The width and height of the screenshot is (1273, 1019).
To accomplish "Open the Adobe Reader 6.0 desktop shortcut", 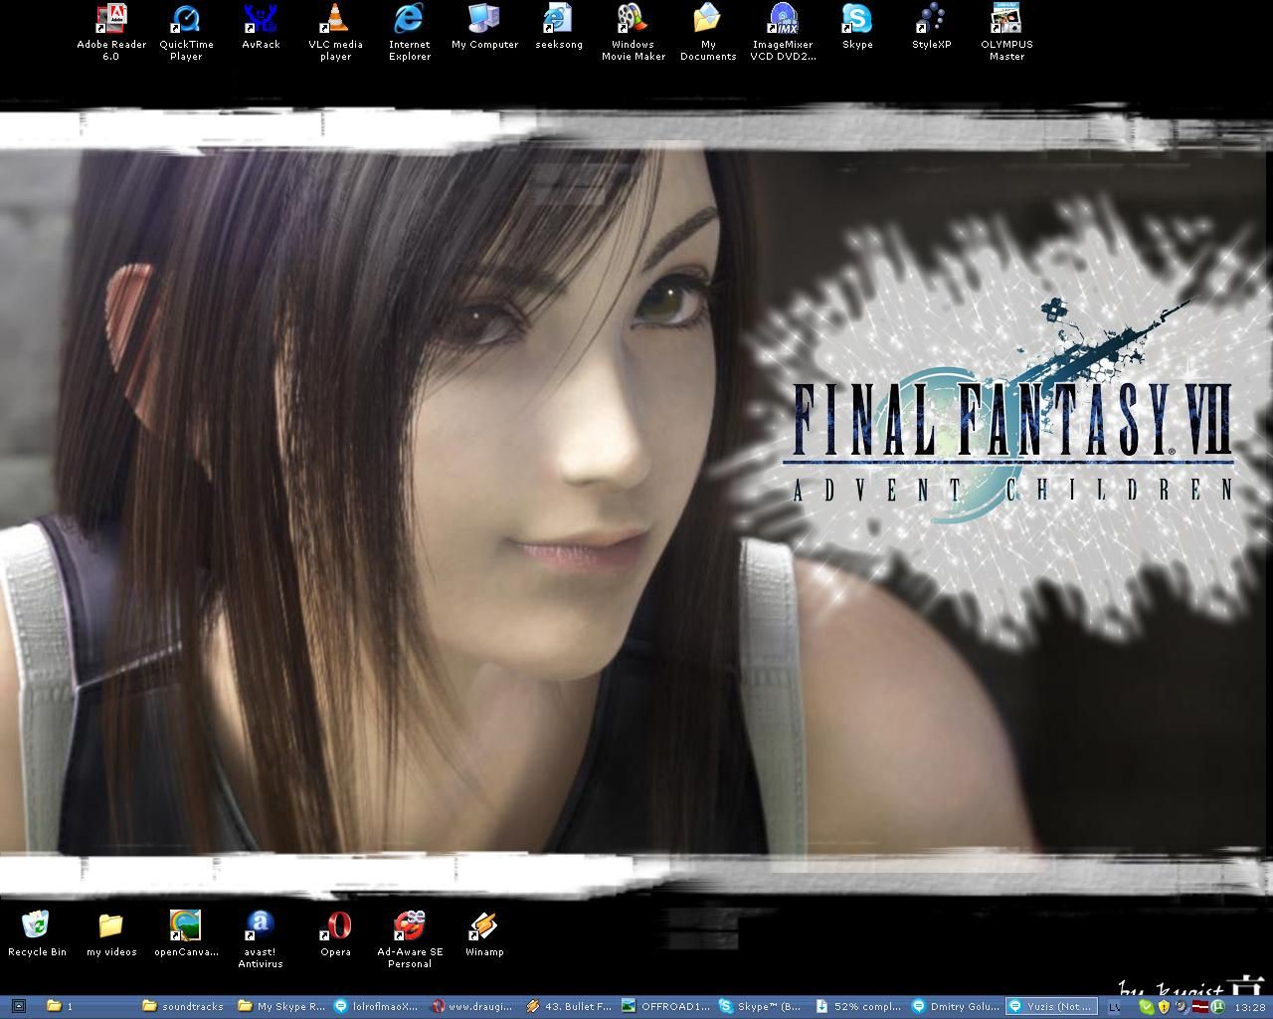I will coord(111,32).
